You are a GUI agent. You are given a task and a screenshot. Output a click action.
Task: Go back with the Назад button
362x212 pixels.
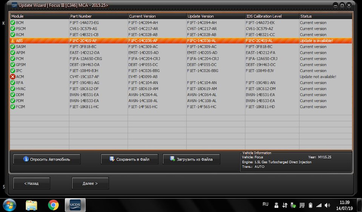[32, 183]
